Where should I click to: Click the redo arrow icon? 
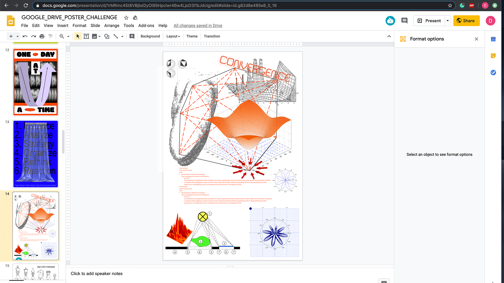pos(33,36)
